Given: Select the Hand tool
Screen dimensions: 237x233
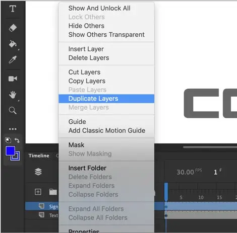Looking at the screenshot, I should pos(13,95).
